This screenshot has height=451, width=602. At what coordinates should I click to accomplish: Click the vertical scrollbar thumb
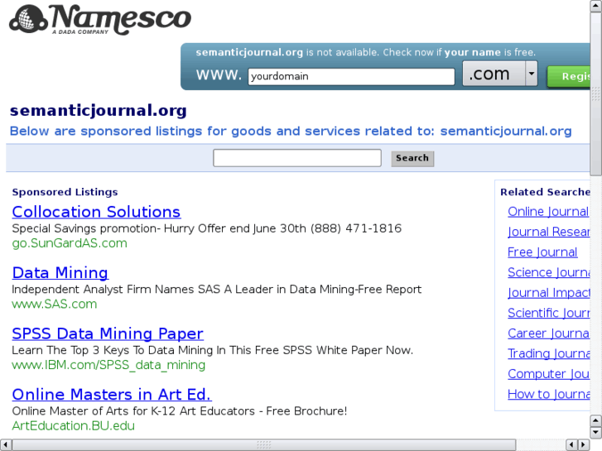click(x=596, y=94)
